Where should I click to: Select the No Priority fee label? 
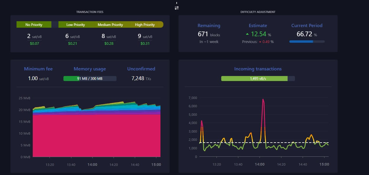tap(34, 25)
